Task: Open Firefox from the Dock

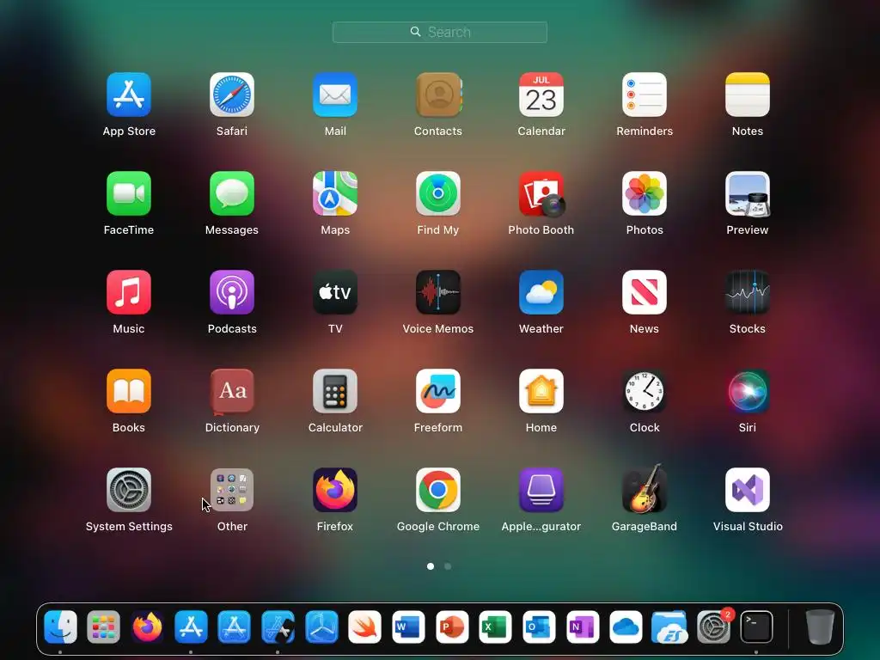Action: click(x=147, y=626)
